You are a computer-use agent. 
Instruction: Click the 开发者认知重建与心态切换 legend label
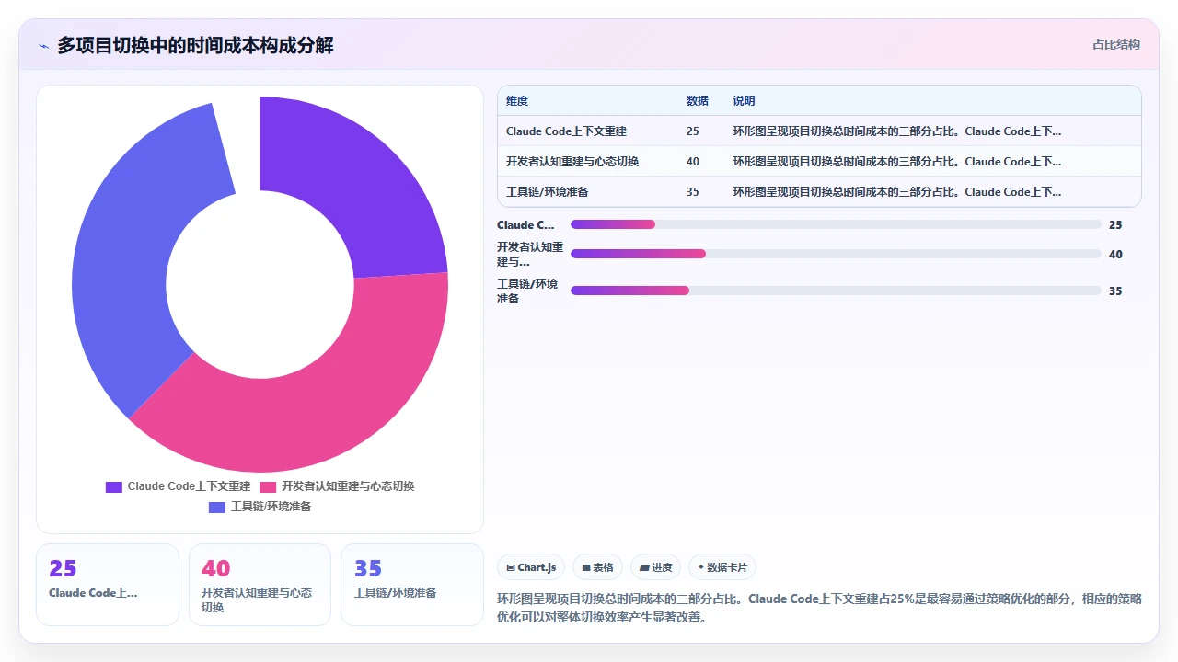(x=348, y=486)
